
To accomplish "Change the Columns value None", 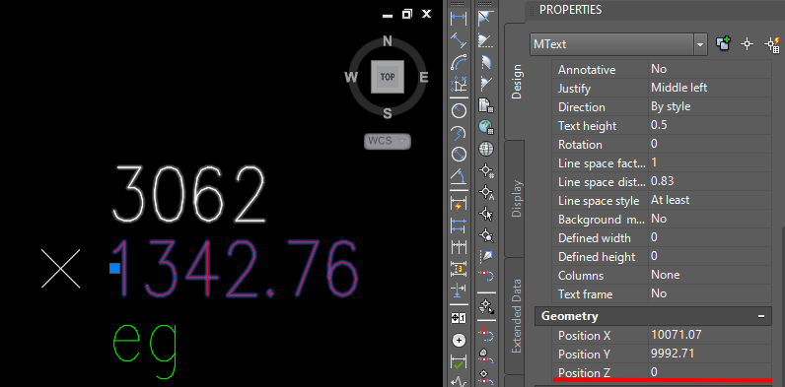I will 709,275.
